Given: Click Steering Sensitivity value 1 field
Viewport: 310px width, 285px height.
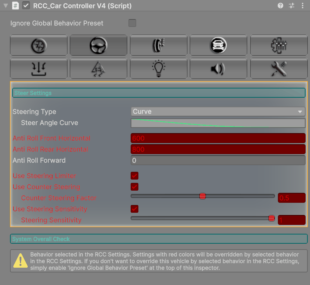Looking at the screenshot, I should (x=292, y=220).
